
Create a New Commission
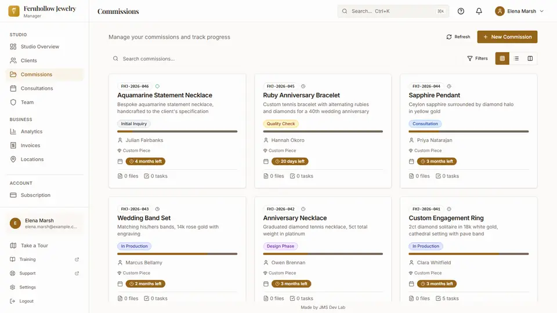(x=507, y=37)
